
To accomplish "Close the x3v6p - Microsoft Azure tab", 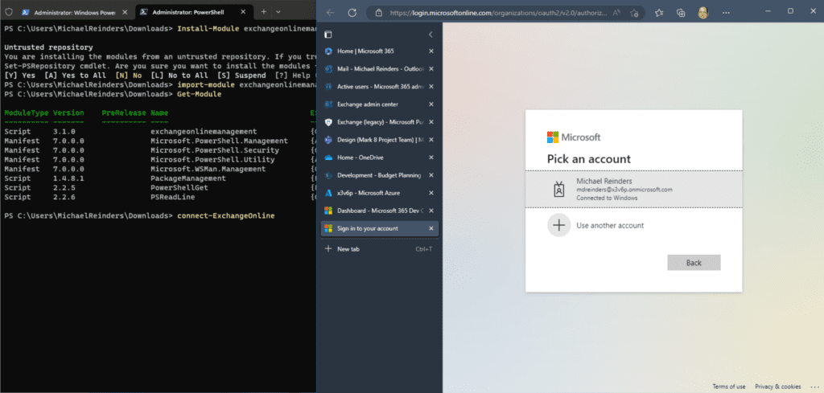I will 431,193.
